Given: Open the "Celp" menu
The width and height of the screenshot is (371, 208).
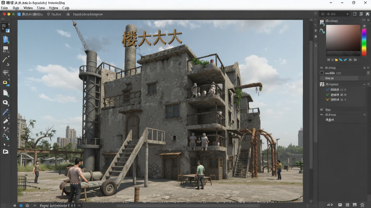Looking at the screenshot, I should coord(66,8).
